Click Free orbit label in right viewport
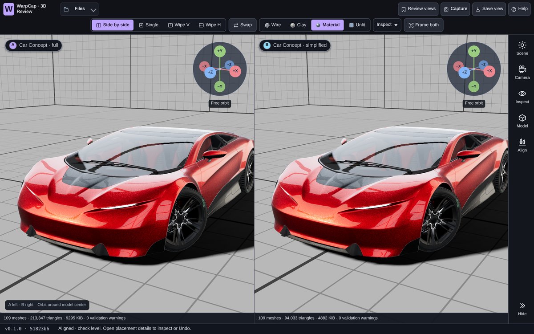Screen dimensions: 534x334 (x=474, y=103)
